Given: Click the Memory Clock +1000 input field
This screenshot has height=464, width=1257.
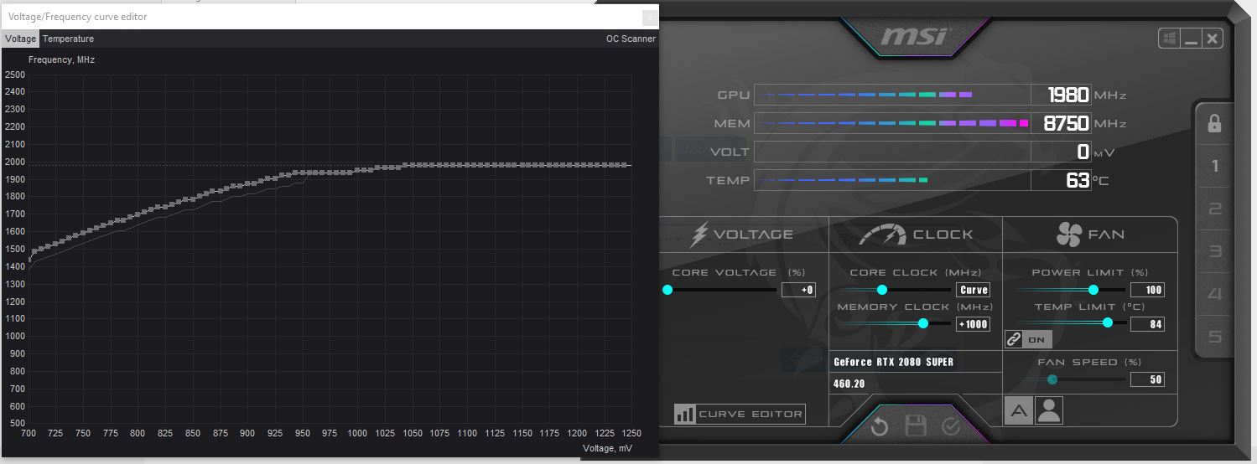Looking at the screenshot, I should click(973, 324).
